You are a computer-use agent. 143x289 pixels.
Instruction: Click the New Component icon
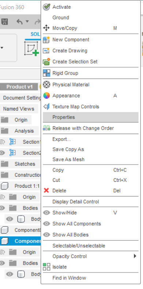(x=46, y=40)
